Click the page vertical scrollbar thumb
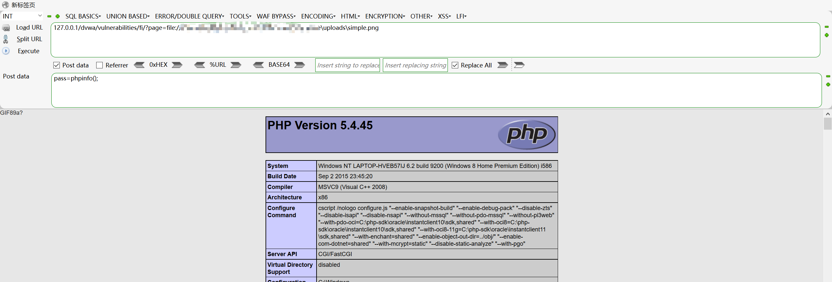 pyautogui.click(x=828, y=123)
